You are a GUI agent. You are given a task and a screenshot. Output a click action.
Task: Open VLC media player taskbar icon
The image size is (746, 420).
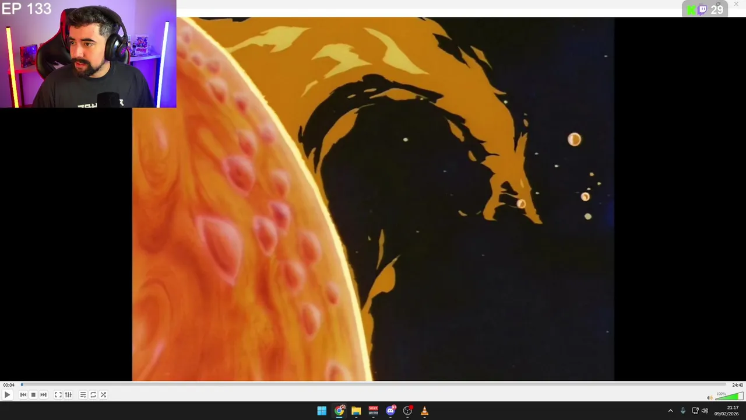424,411
